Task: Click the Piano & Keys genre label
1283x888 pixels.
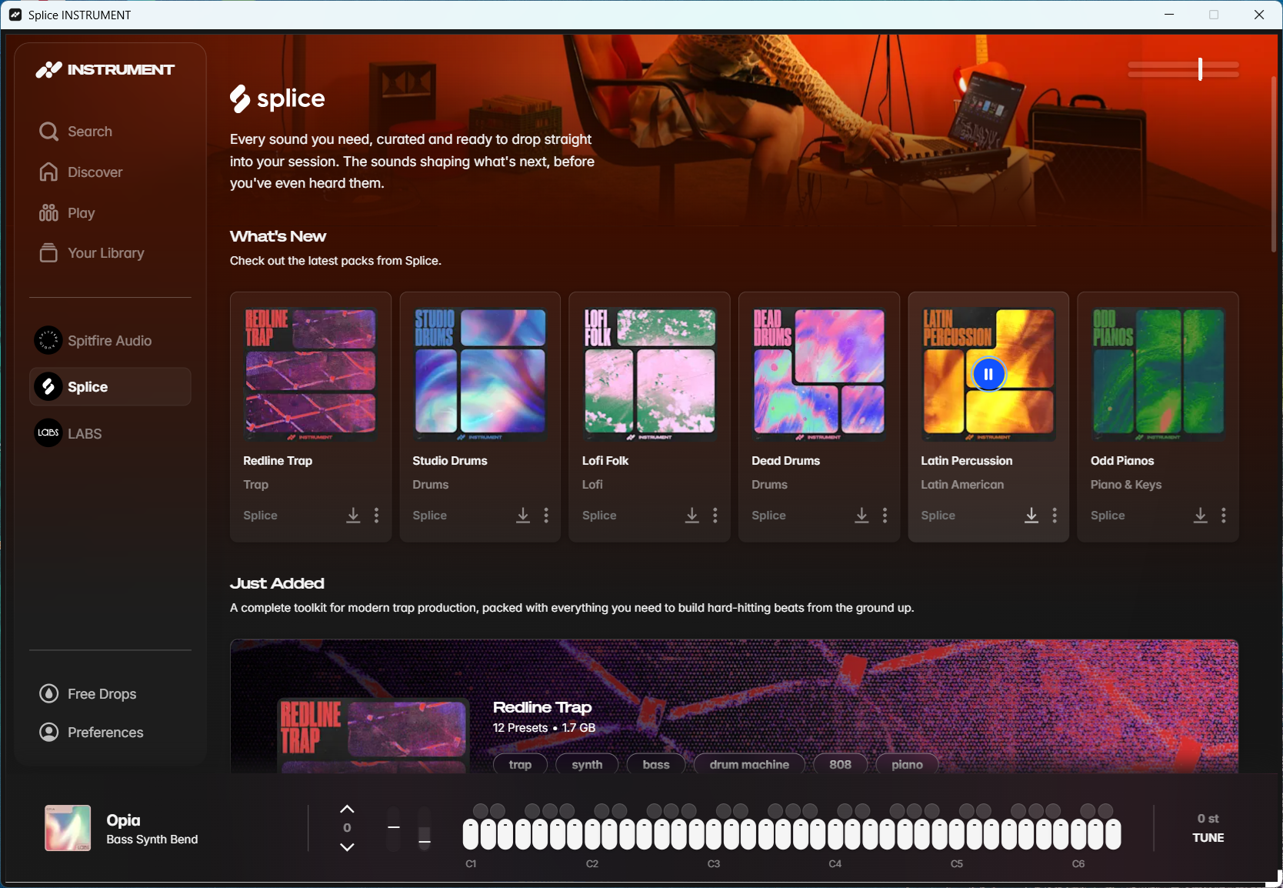Action: tap(1126, 485)
